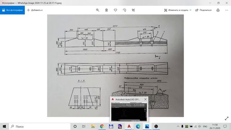The width and height of the screenshot is (231, 130).
Task: Open the notification action center
Action: pos(225,126)
